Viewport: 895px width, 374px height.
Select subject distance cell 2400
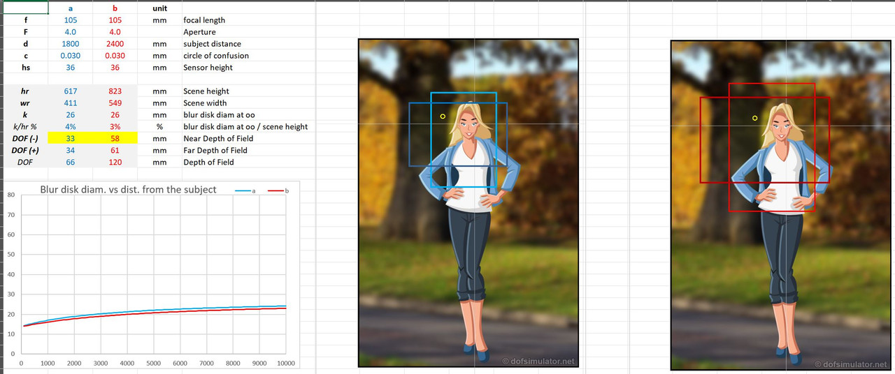coord(115,44)
